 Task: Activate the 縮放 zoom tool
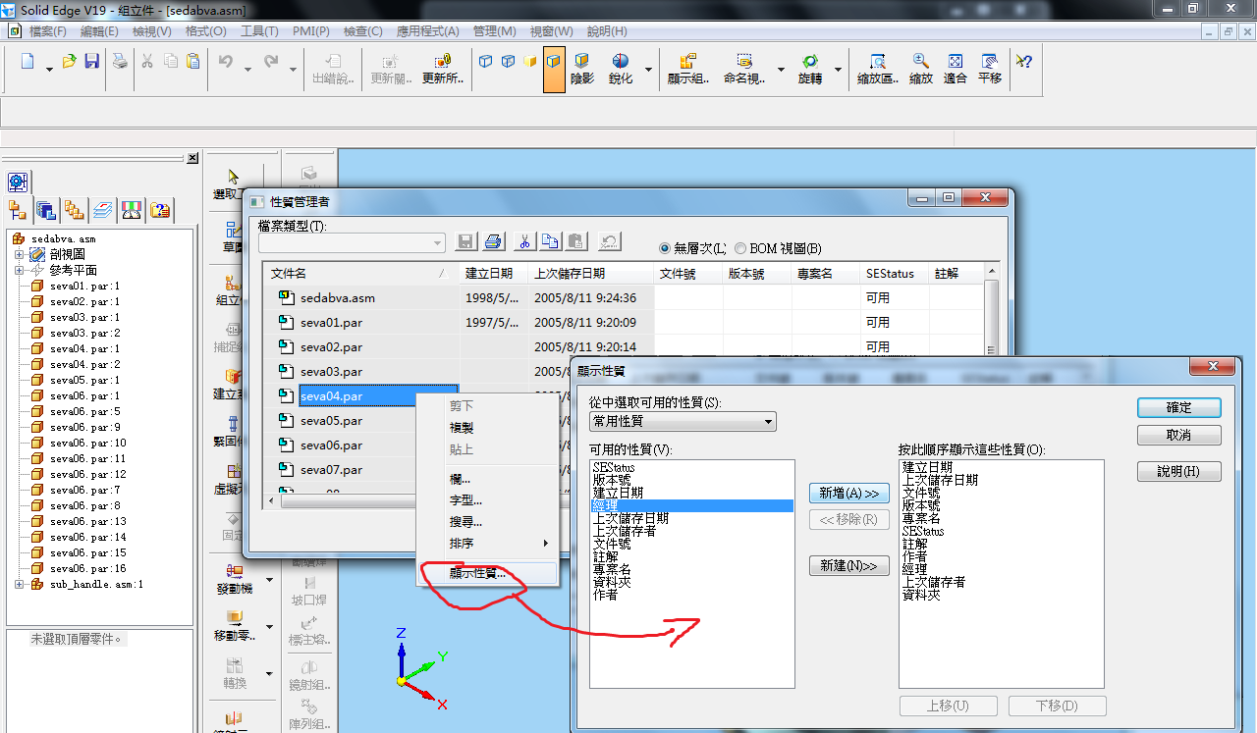coord(921,69)
